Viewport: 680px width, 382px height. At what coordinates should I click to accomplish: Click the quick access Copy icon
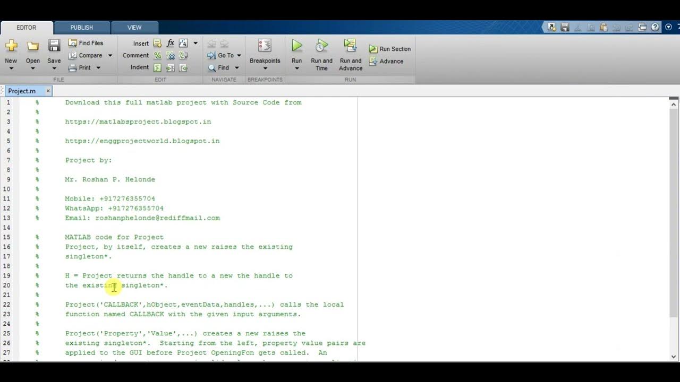[x=591, y=27]
